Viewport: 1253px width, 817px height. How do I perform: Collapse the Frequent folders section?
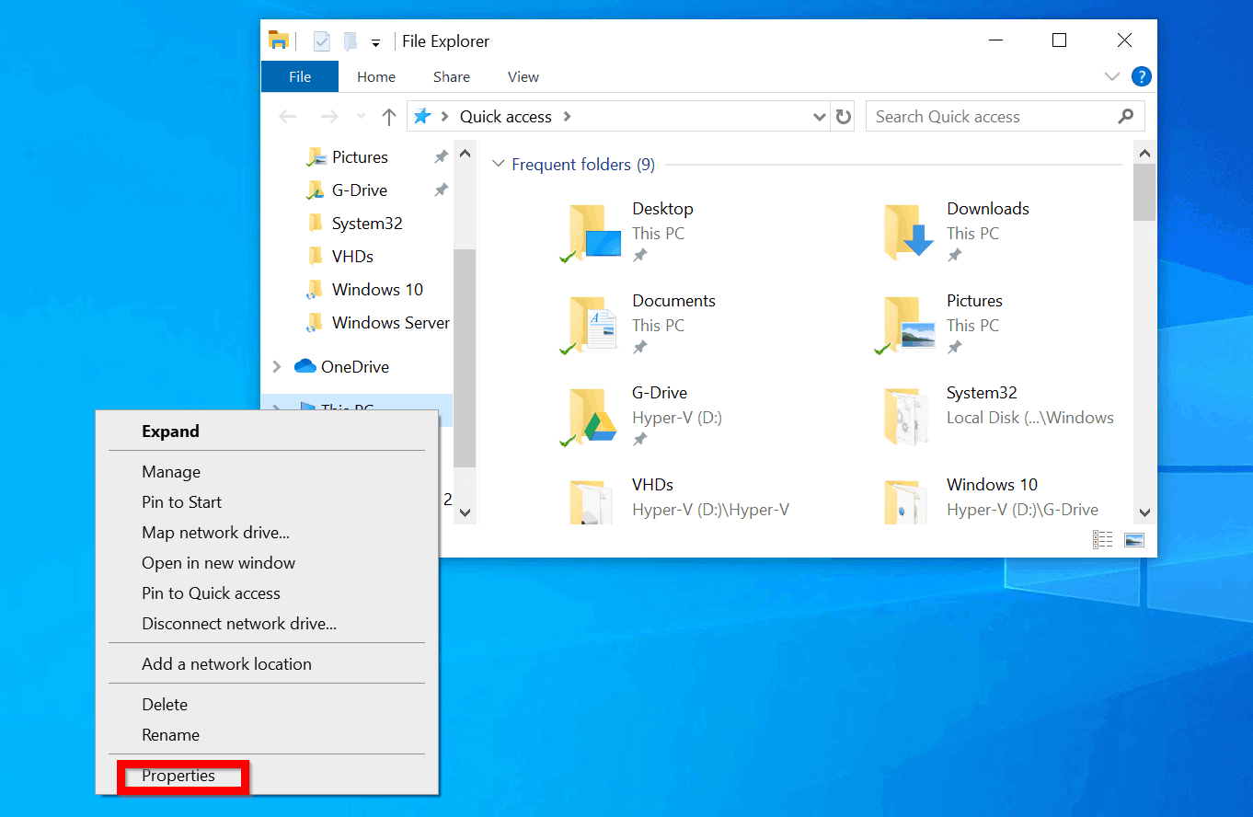click(x=498, y=164)
